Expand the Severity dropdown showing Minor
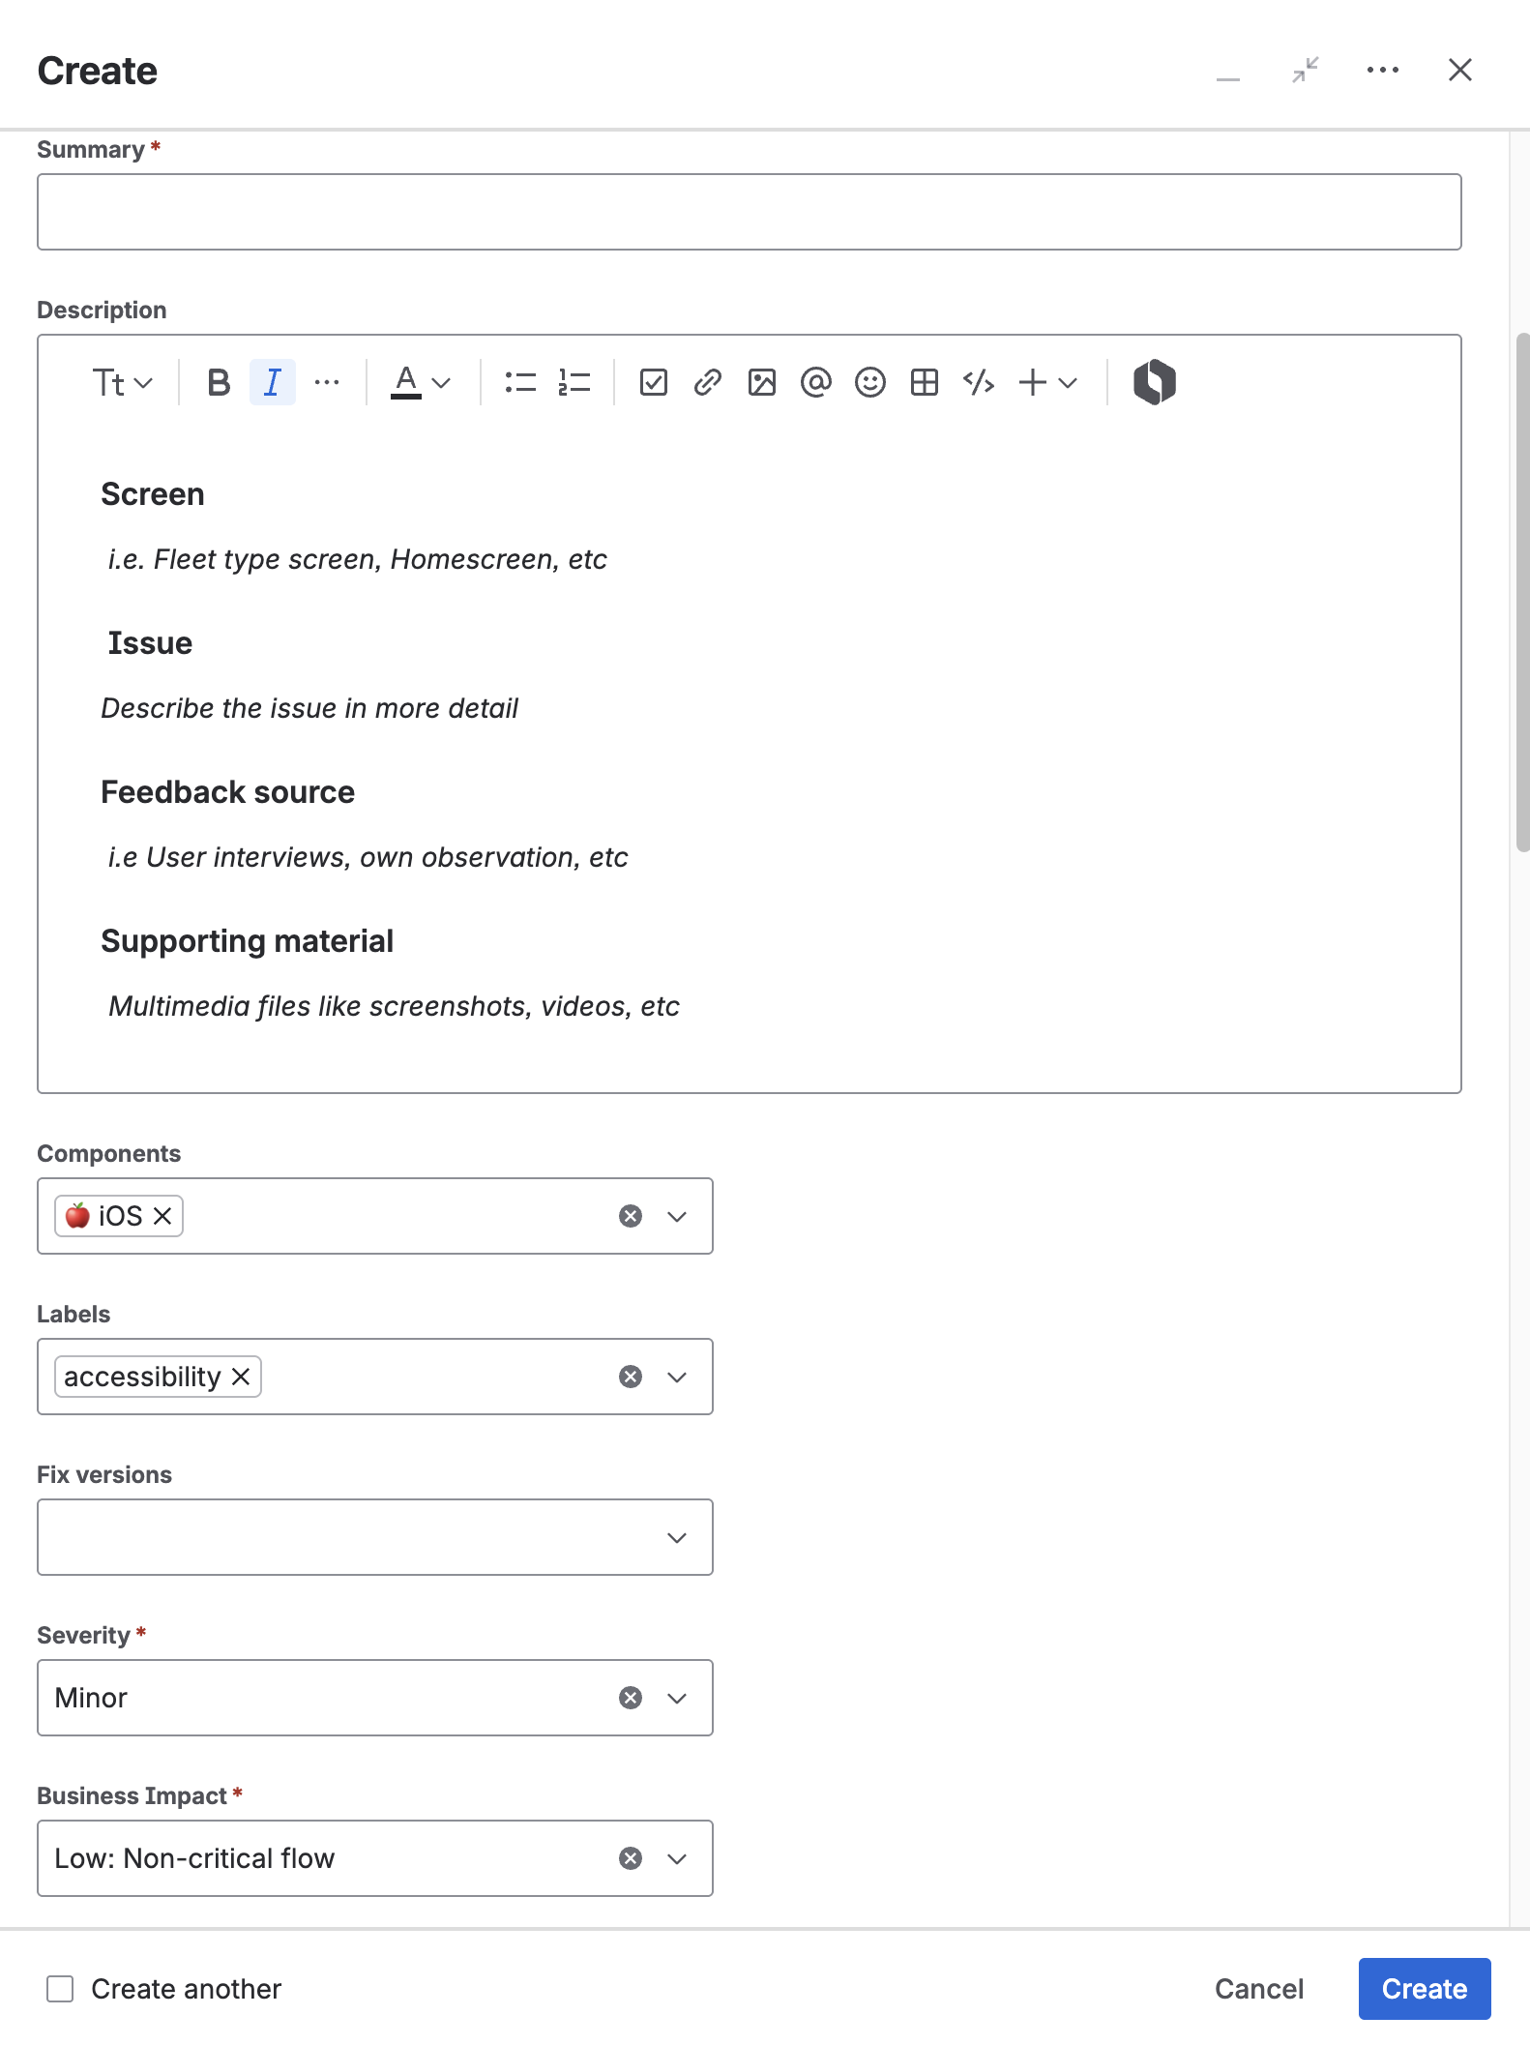 click(677, 1699)
